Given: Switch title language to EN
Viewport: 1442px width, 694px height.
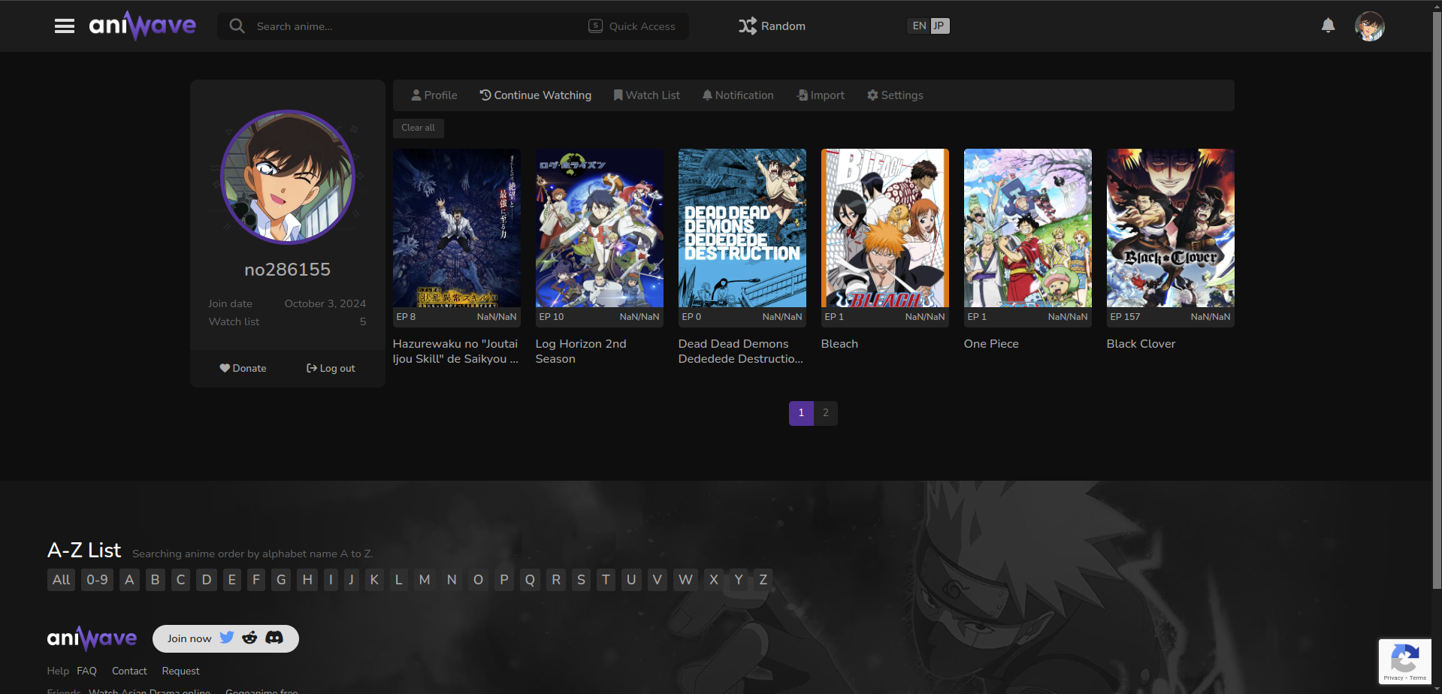Looking at the screenshot, I should (x=919, y=26).
